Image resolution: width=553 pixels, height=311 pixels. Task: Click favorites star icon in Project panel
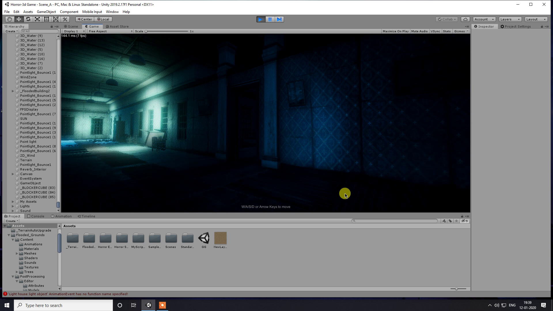(x=457, y=221)
